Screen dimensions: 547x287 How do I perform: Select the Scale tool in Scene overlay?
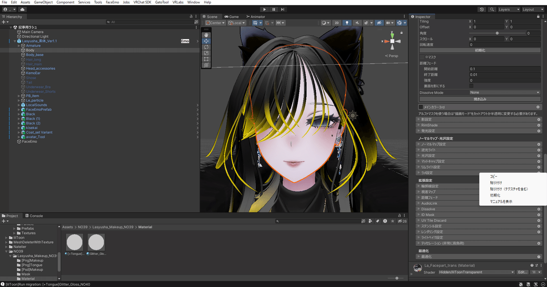point(206,53)
